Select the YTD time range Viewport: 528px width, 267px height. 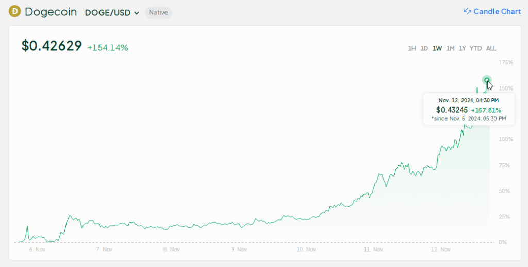click(x=476, y=48)
